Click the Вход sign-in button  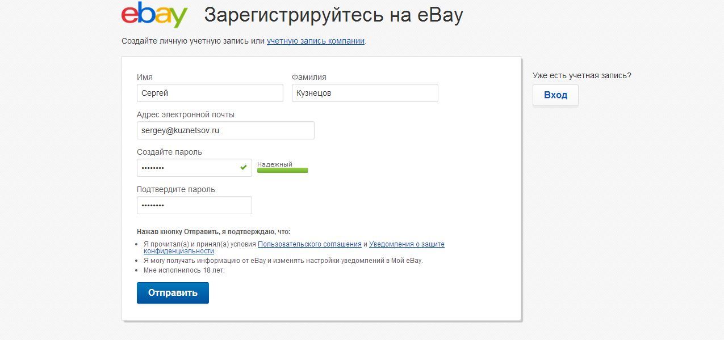(555, 95)
